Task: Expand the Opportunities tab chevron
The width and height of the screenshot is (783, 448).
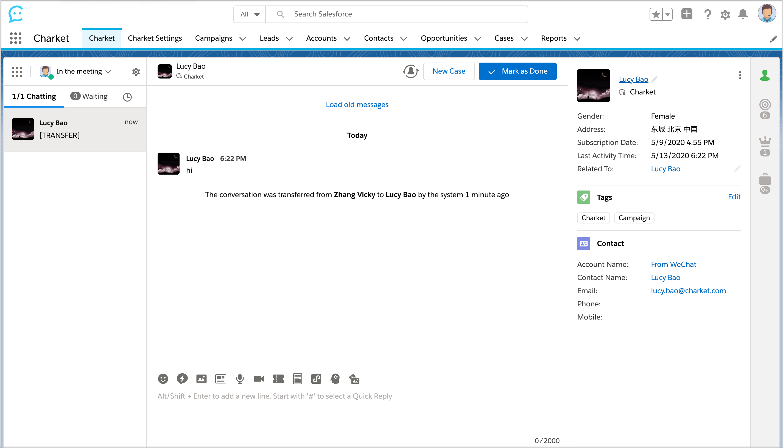Action: (x=477, y=39)
